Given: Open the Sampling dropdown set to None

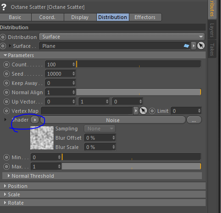Looking at the screenshot, I should [100, 129].
